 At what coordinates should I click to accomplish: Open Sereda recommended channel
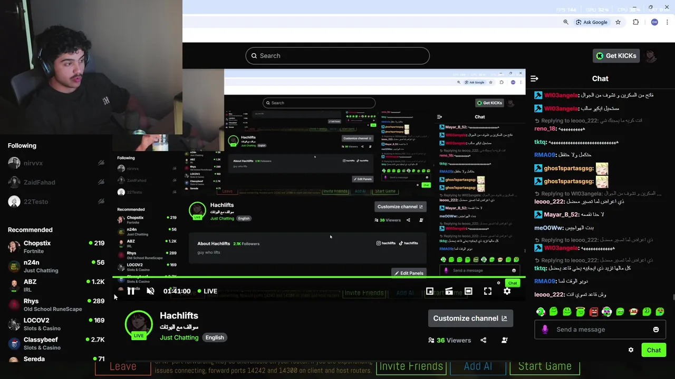[56, 359]
